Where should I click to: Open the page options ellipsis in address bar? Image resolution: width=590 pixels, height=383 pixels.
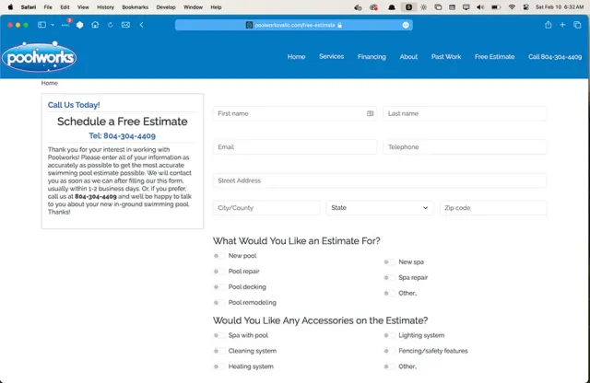click(x=406, y=25)
